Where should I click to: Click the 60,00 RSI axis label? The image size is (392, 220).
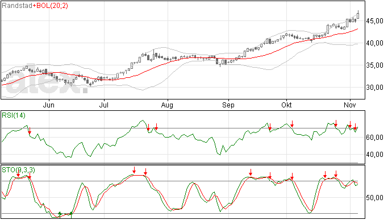[x=374, y=138]
